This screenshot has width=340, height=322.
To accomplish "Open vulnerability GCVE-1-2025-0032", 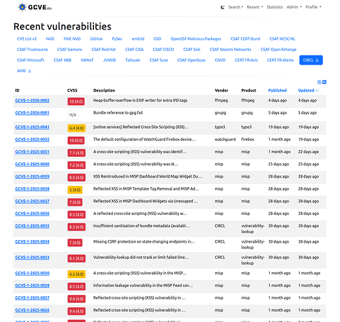I will pyautogui.click(x=32, y=139).
